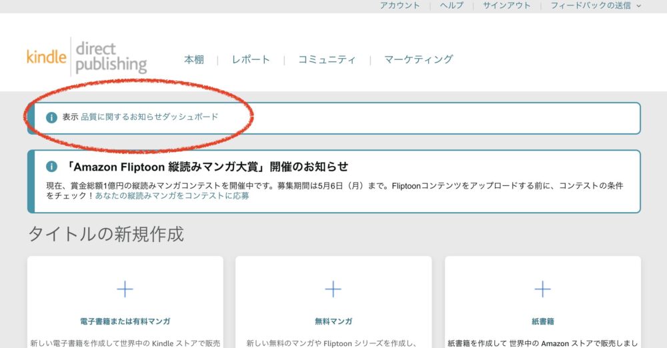This screenshot has width=667, height=348.
Task: Select the 電子書籍または有料マンガ title label
Action: (x=125, y=321)
